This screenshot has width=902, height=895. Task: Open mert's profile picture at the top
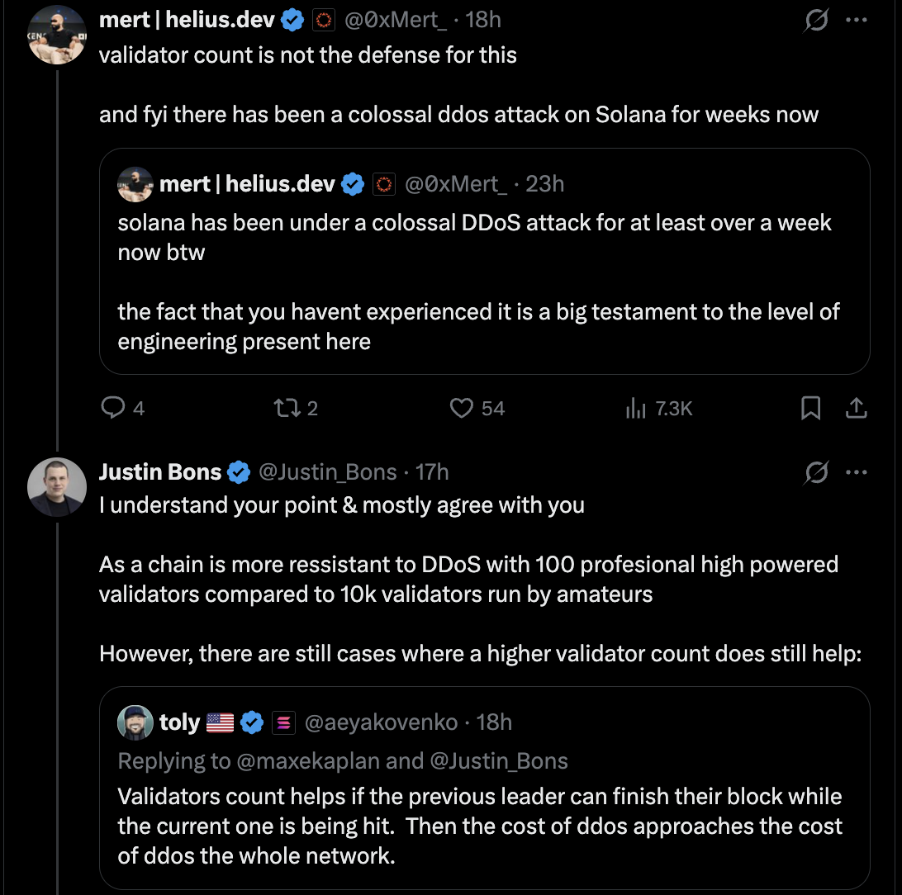click(57, 34)
